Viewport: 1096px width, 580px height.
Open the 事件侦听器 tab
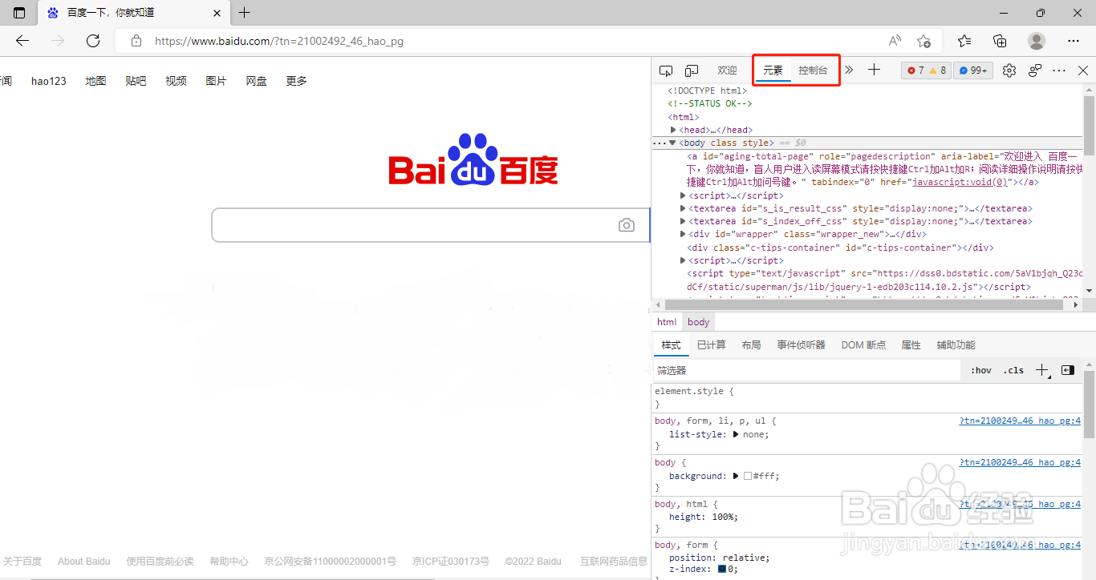801,345
